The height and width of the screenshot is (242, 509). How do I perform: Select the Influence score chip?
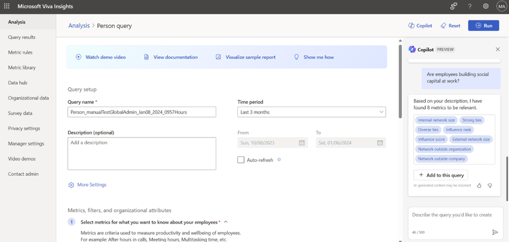(x=431, y=140)
